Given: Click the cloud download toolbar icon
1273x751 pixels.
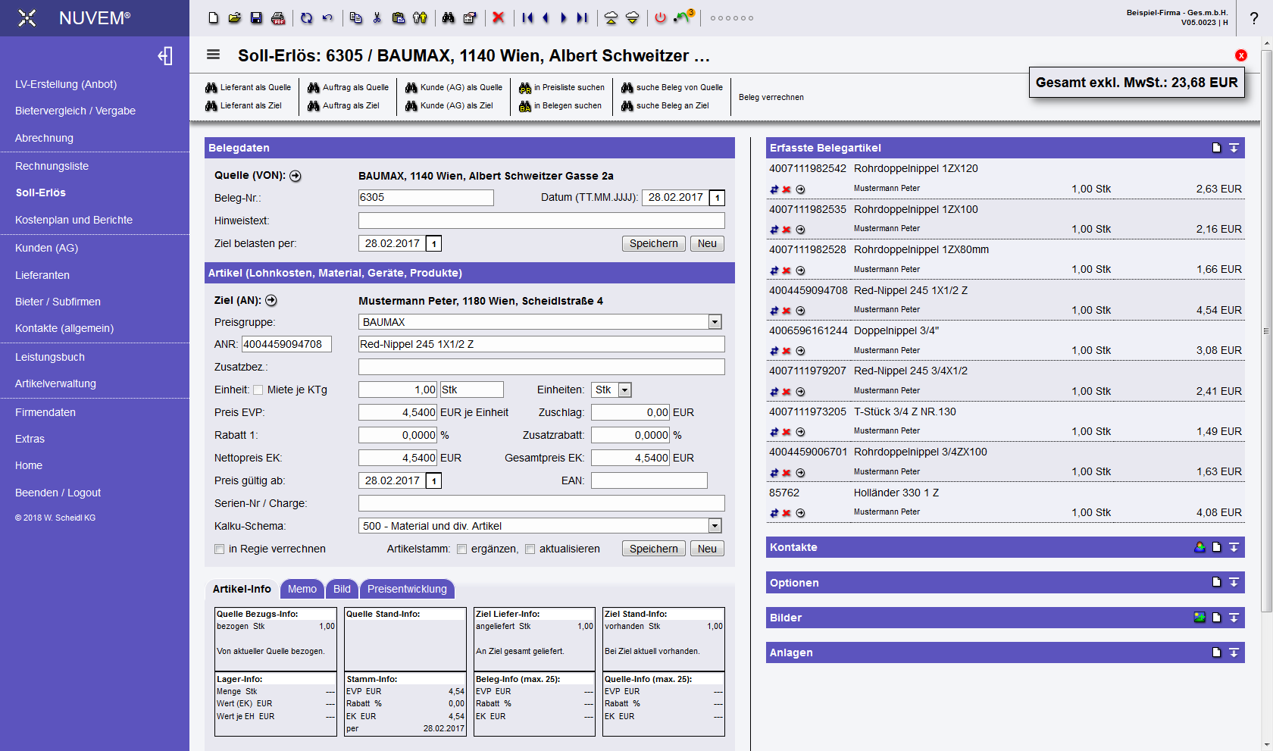Looking at the screenshot, I should pos(632,17).
